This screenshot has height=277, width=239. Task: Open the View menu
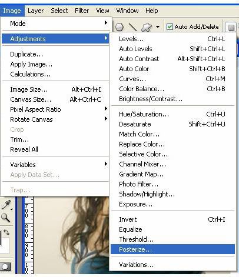pos(102,11)
